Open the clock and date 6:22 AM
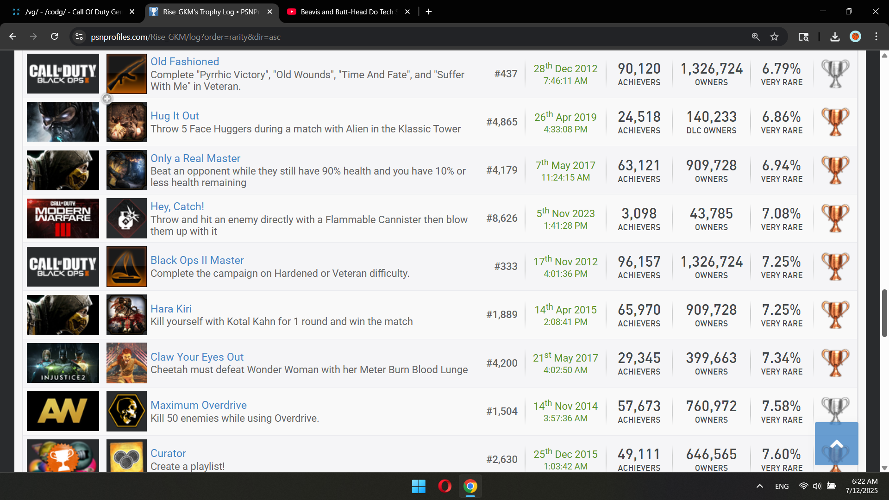The height and width of the screenshot is (500, 889). (862, 486)
